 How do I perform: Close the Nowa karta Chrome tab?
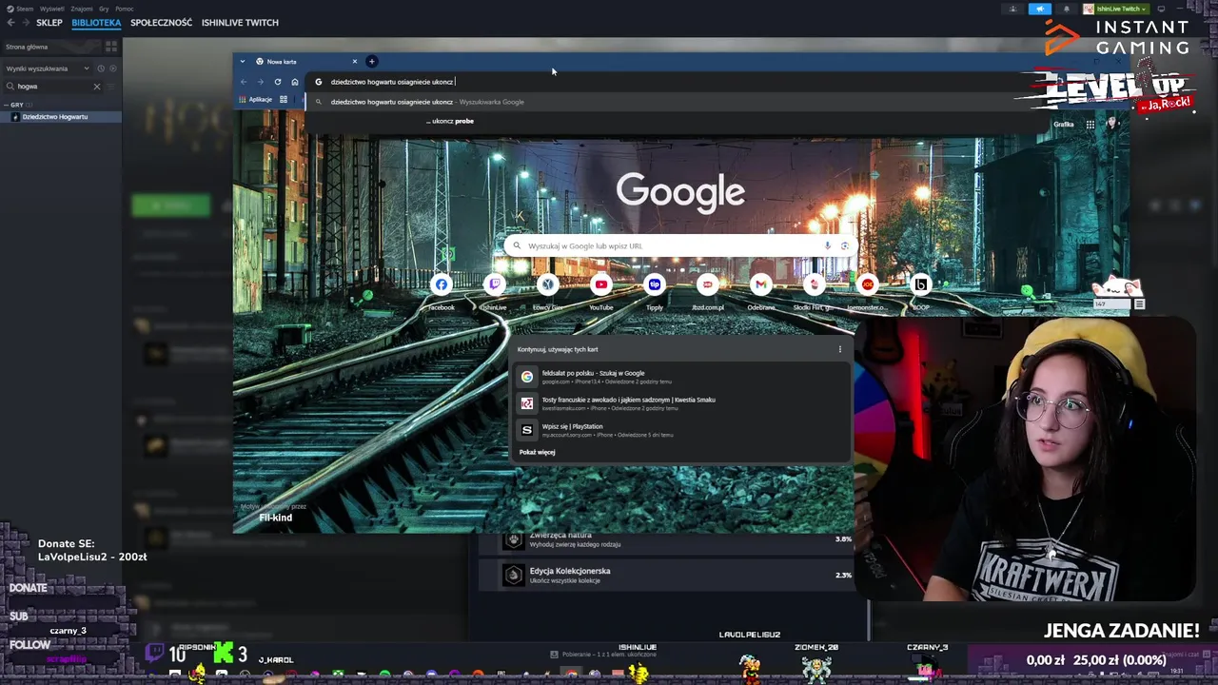[355, 62]
